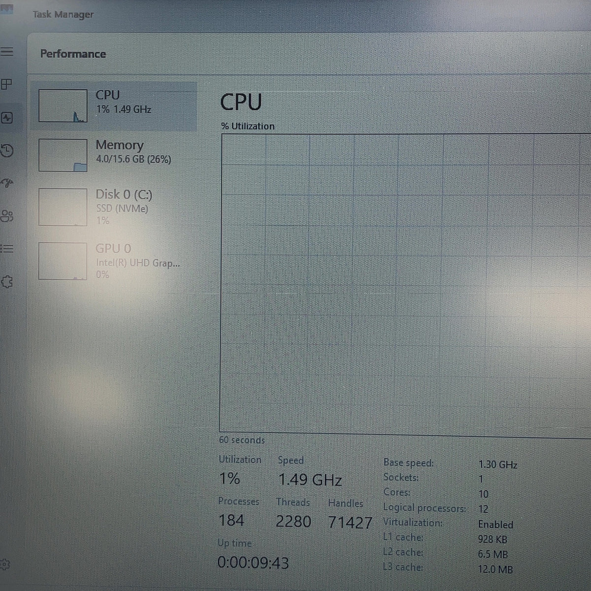Open the Users page icon
This screenshot has height=591, width=591.
(7, 216)
